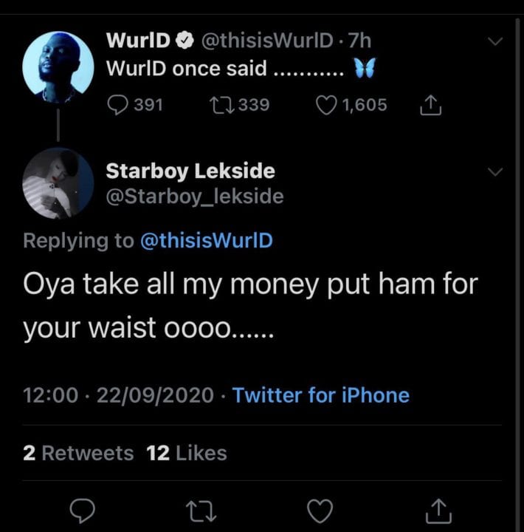Viewport: 524px width, 532px height.
Task: Open Twitter for iPhone source link
Action: (x=320, y=395)
